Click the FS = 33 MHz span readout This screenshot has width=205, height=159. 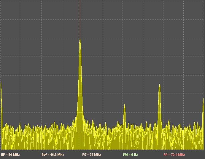click(92, 155)
